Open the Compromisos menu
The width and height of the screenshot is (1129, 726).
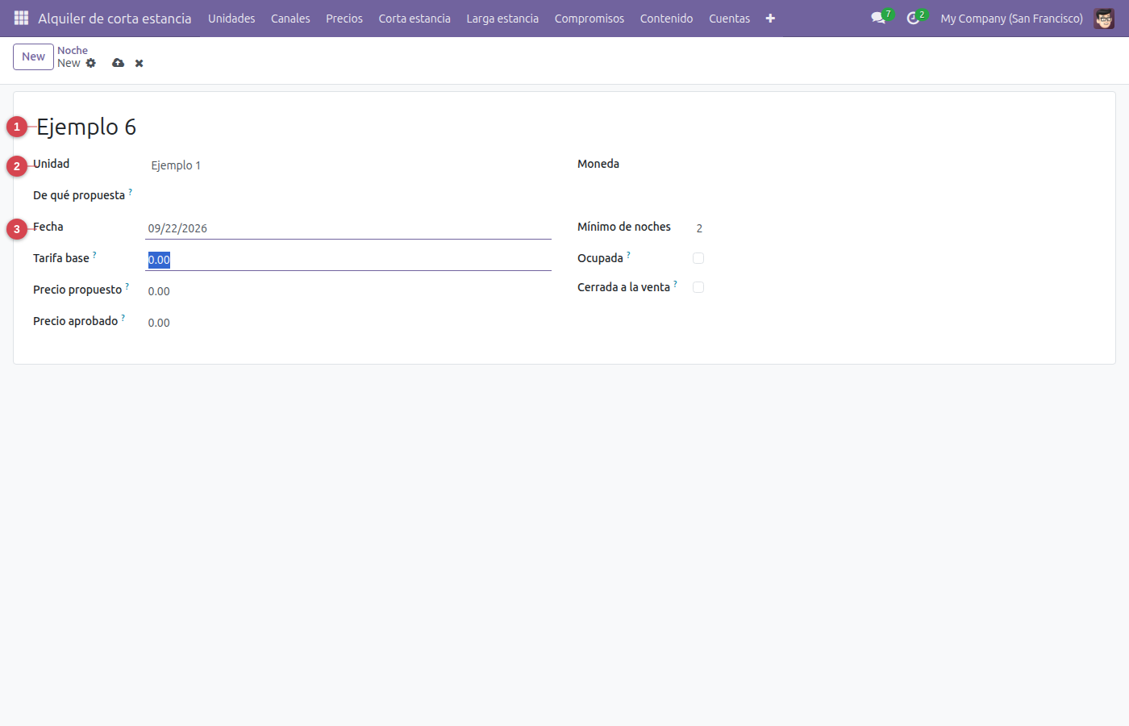(x=589, y=18)
